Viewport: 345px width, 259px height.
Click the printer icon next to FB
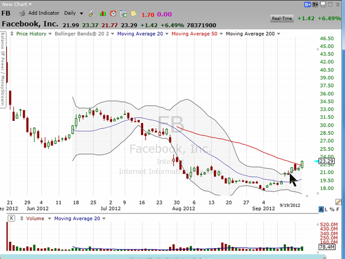click(22, 14)
